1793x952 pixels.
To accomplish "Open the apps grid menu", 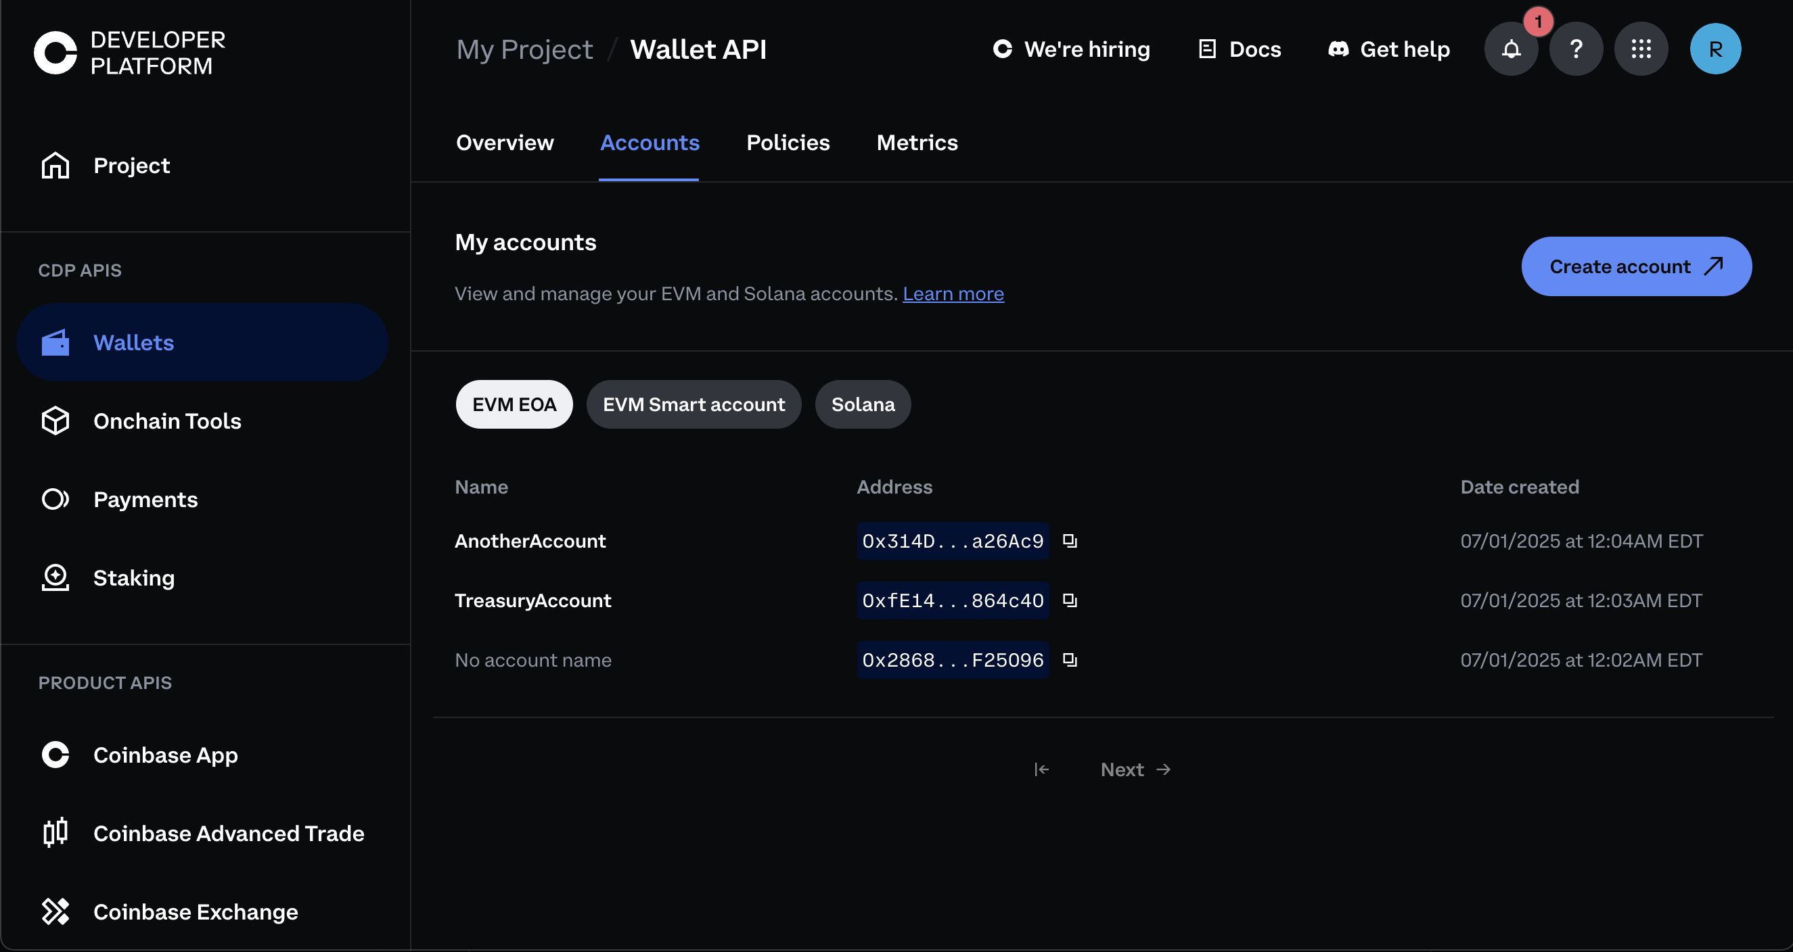I will 1641,49.
